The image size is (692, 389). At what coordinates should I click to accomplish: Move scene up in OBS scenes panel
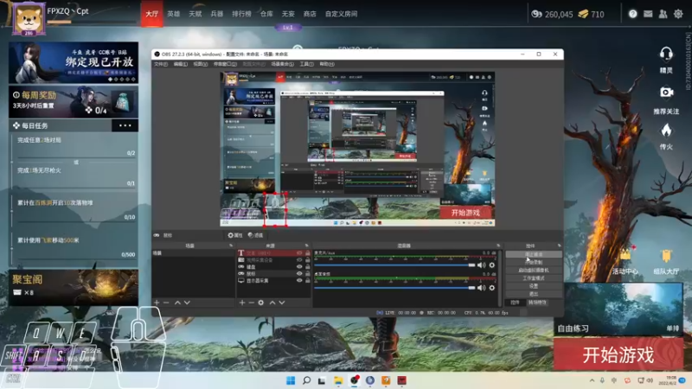point(177,303)
